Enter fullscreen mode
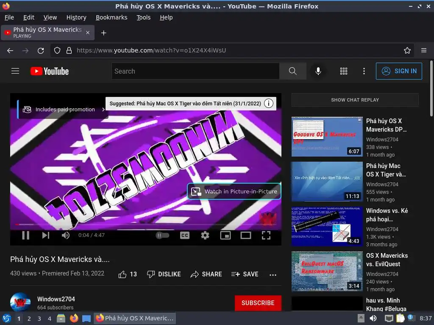Screen dimensions: 434x325 point(266,235)
